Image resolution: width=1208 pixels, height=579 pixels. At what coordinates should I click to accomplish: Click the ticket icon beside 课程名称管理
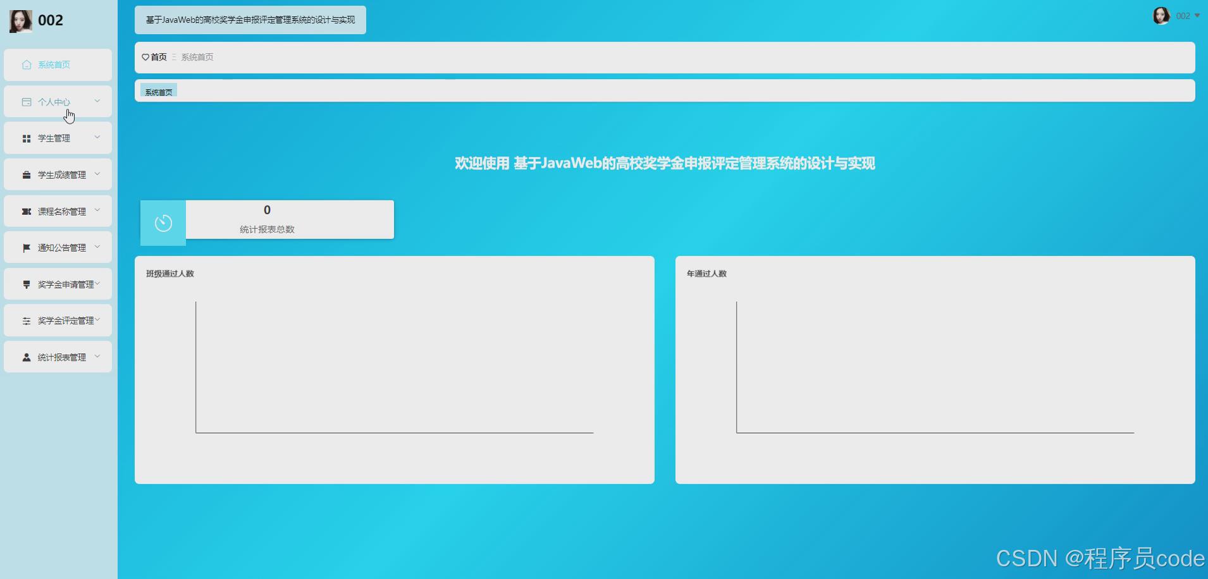pyautogui.click(x=27, y=212)
